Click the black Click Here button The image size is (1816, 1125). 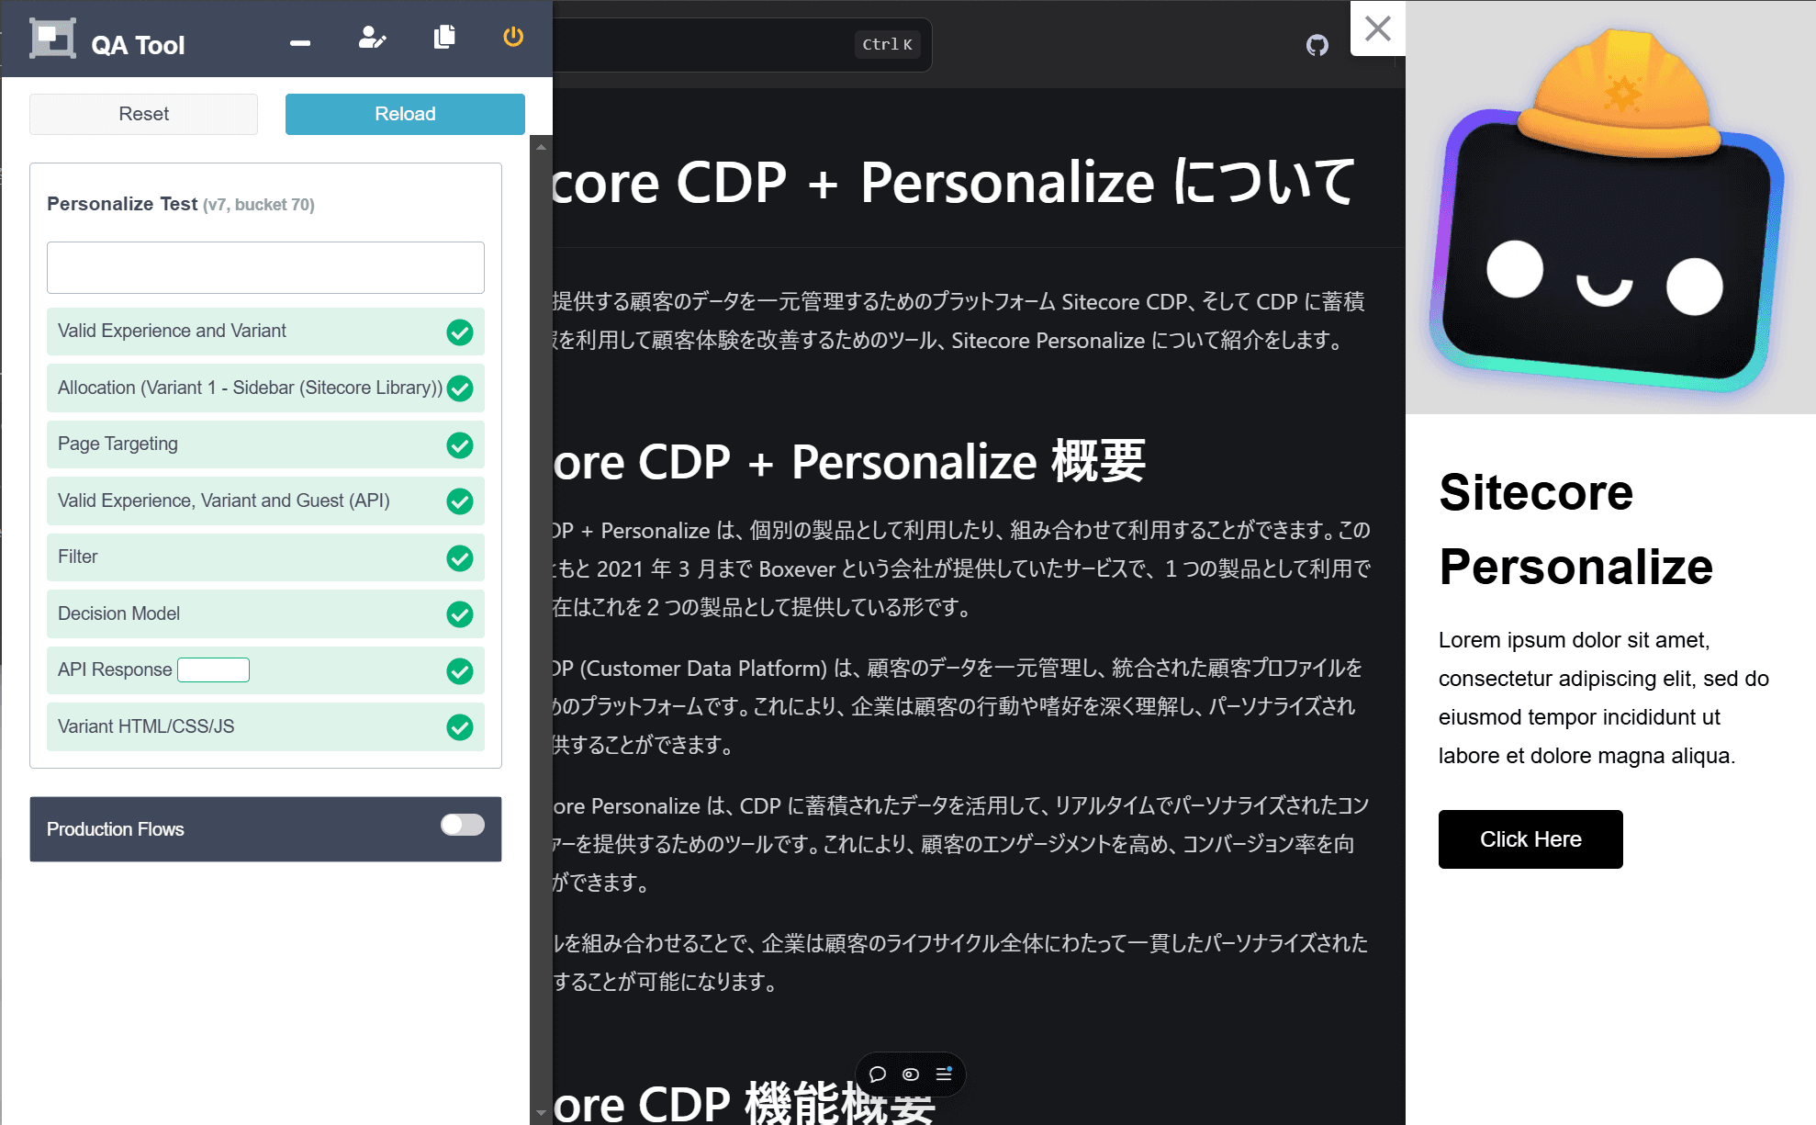tap(1530, 839)
